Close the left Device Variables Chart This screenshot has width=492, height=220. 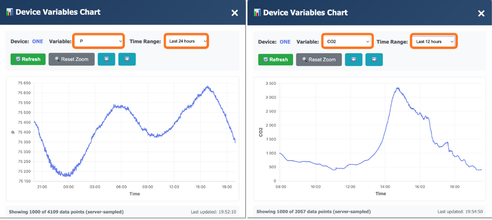point(234,12)
